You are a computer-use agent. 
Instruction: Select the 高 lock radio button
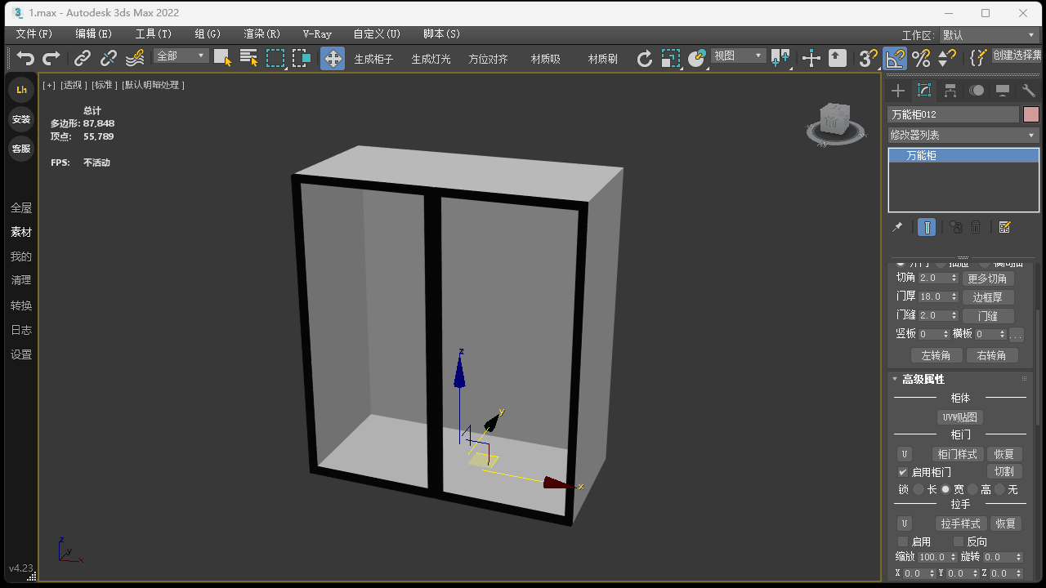click(x=972, y=489)
